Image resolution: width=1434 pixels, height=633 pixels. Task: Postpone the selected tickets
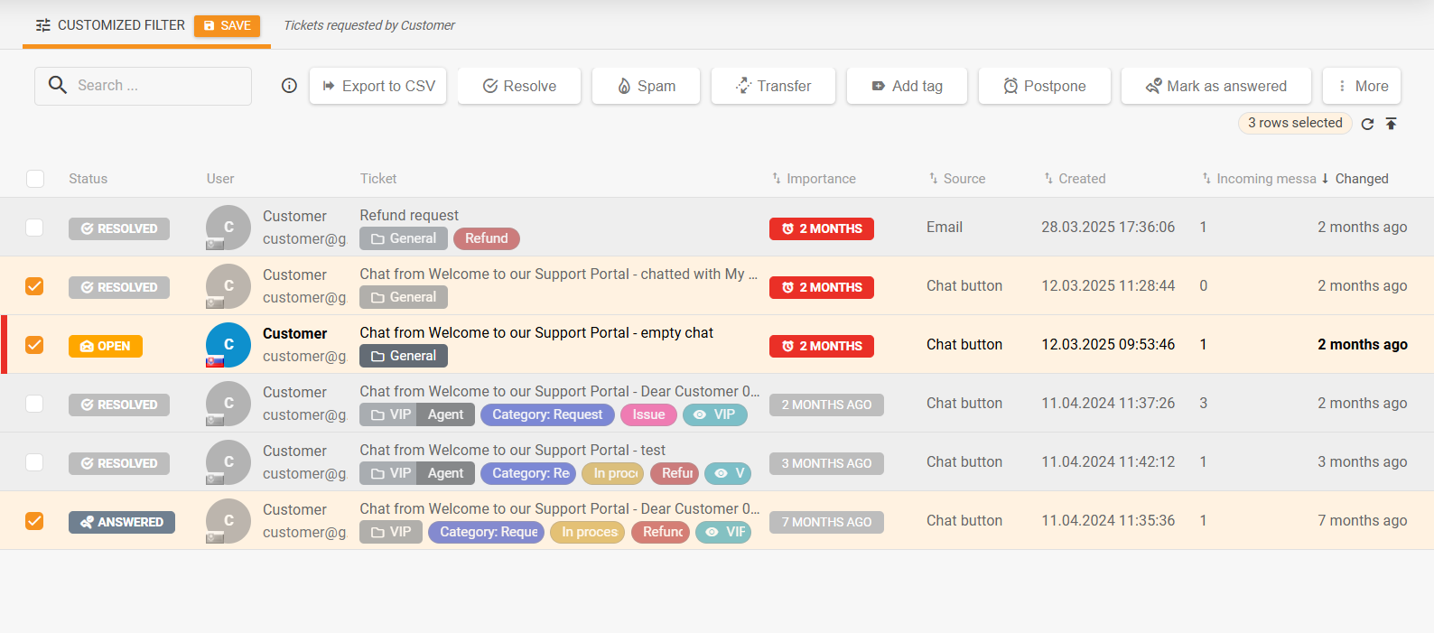(x=1044, y=86)
